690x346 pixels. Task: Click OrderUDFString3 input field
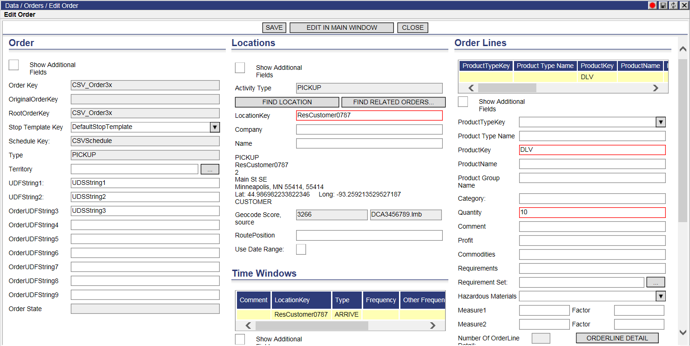(x=145, y=211)
